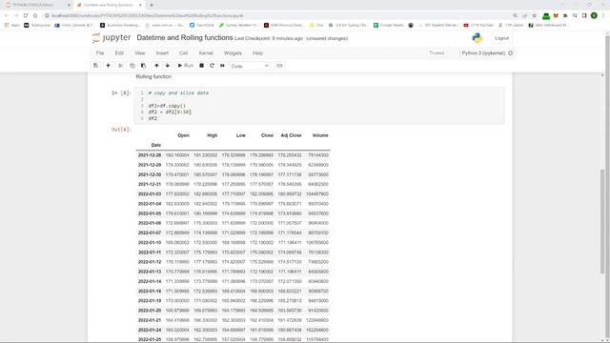Go forward in browser history
The image size is (610, 343).
tap(16, 15)
